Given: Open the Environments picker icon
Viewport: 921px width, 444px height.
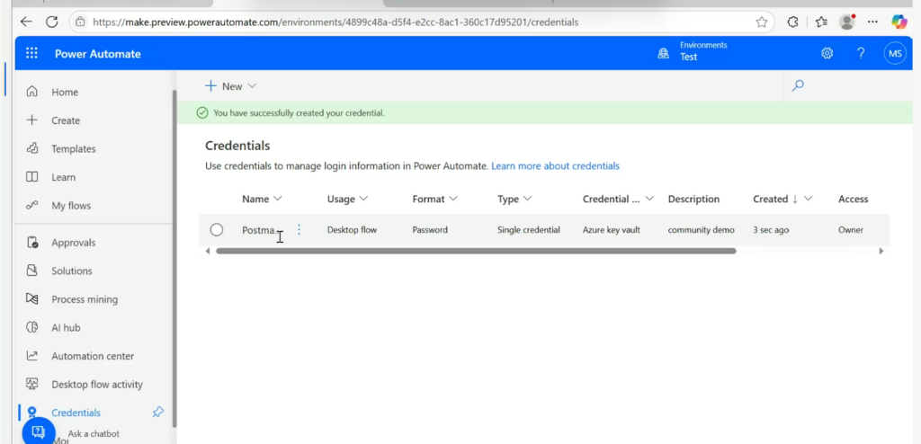Looking at the screenshot, I should [663, 53].
